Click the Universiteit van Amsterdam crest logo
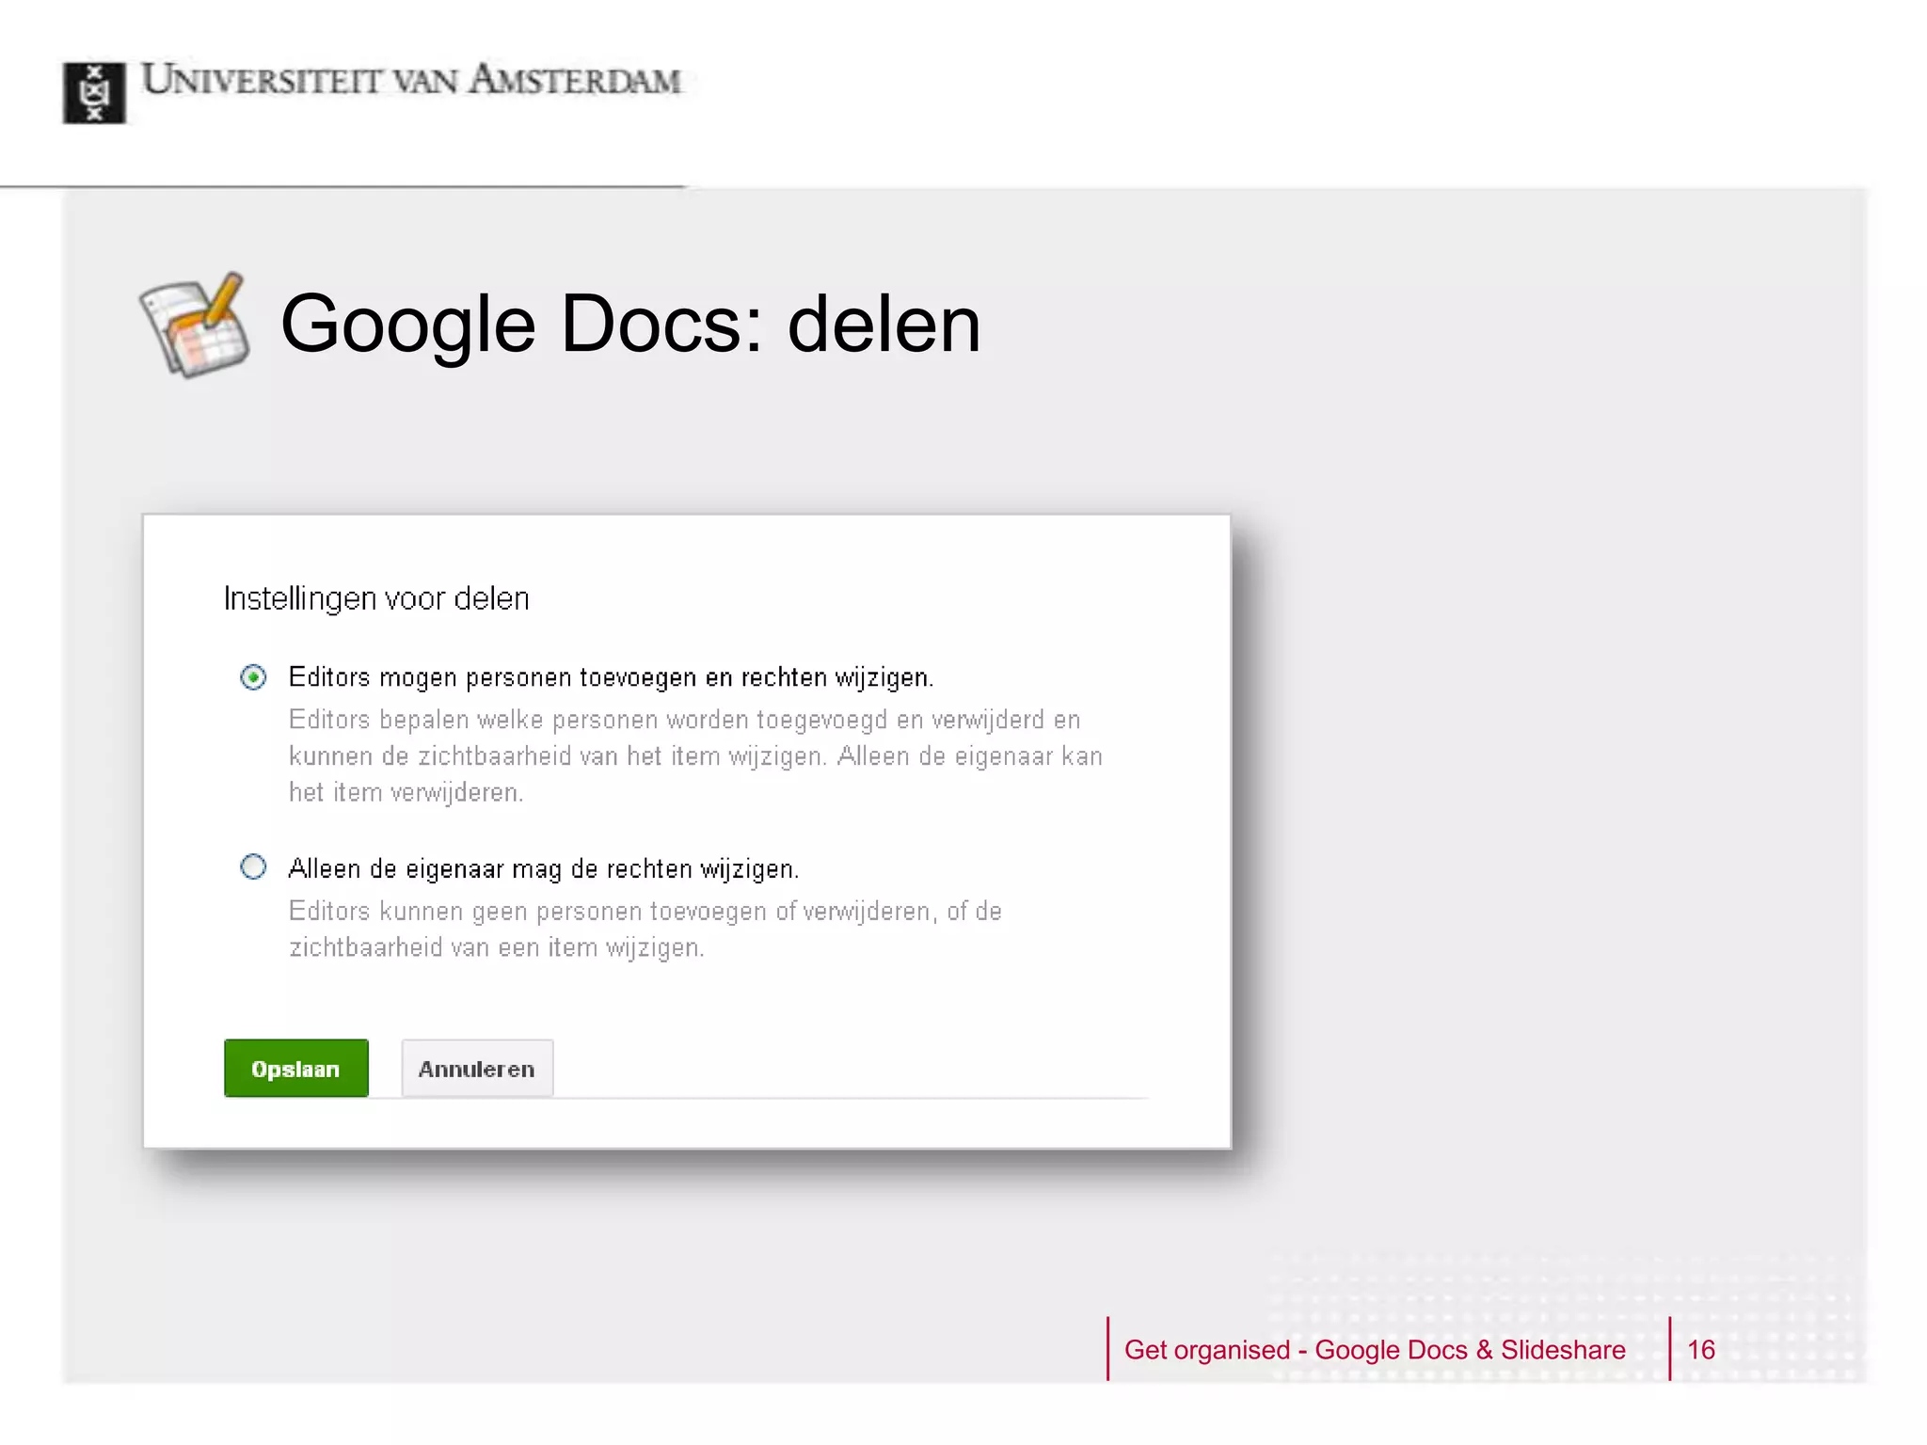The image size is (1927, 1445). [x=94, y=92]
